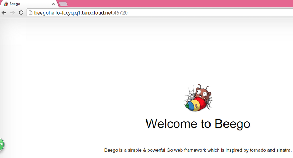Close the Beego tab

point(53,4)
